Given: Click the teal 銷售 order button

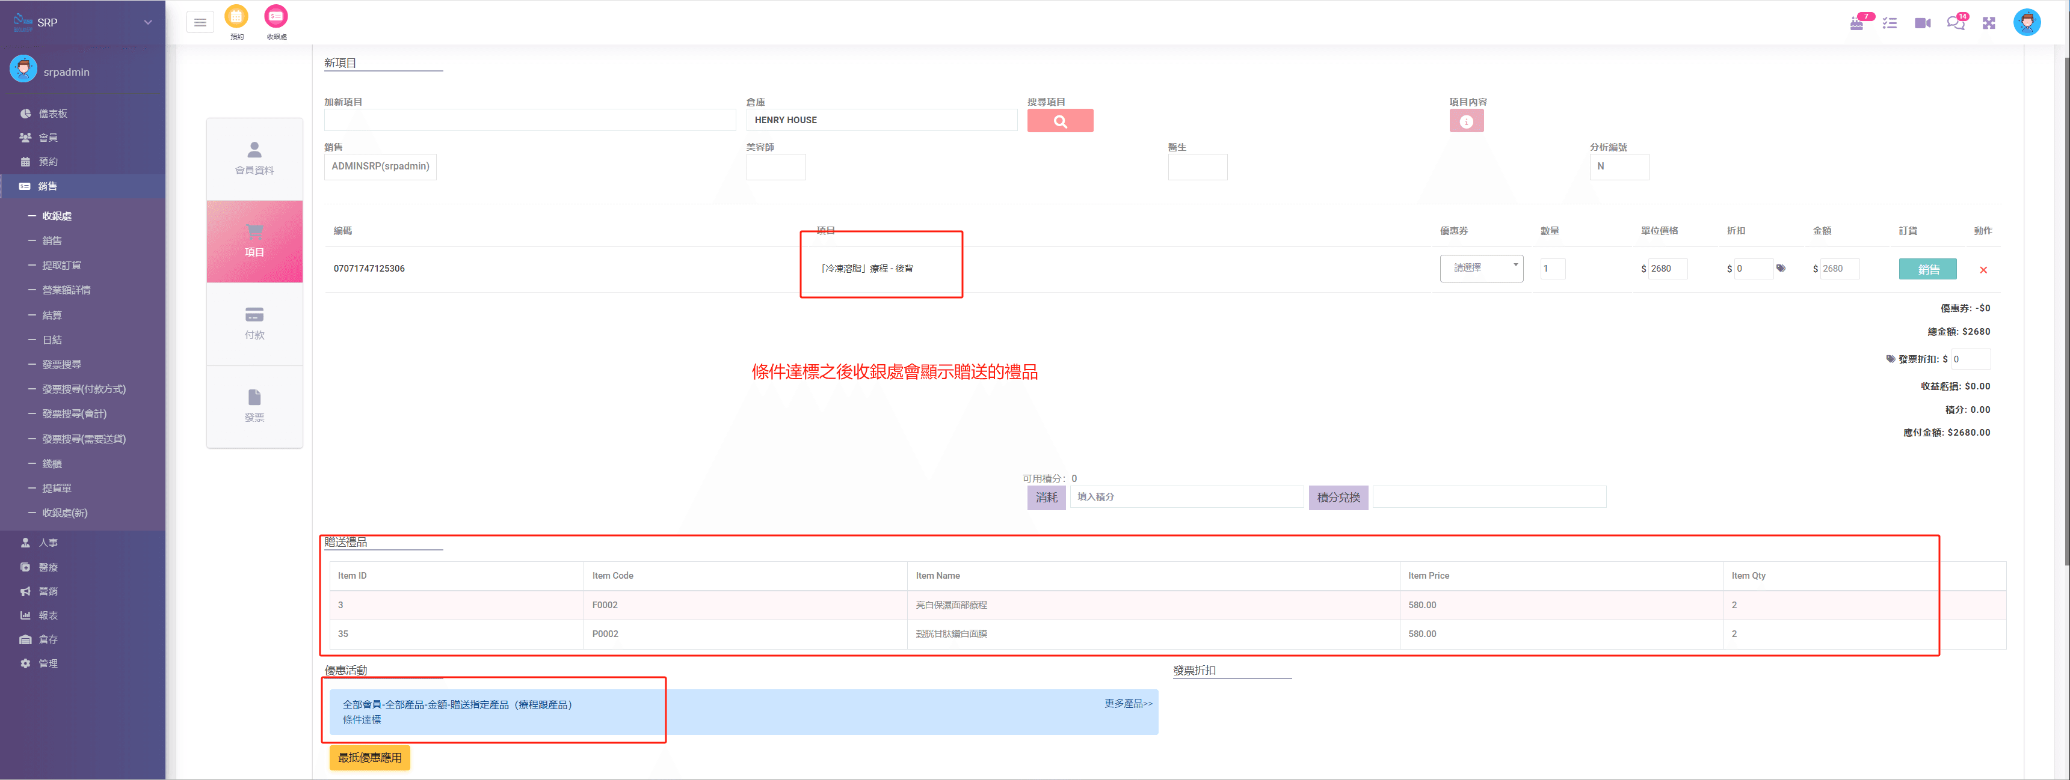Looking at the screenshot, I should point(1927,269).
